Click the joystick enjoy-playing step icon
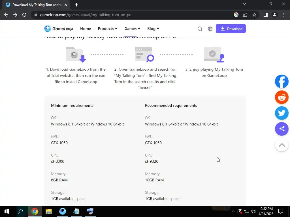Screen dimensions: 290x217 214,55
